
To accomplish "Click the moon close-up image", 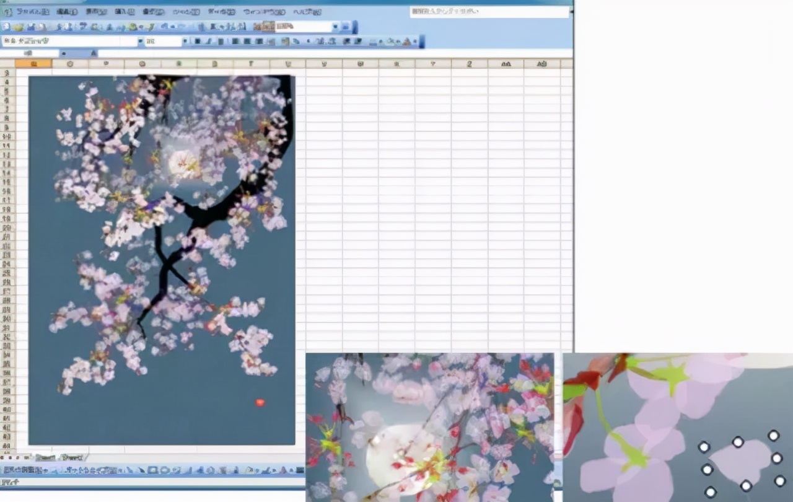I will (429, 427).
